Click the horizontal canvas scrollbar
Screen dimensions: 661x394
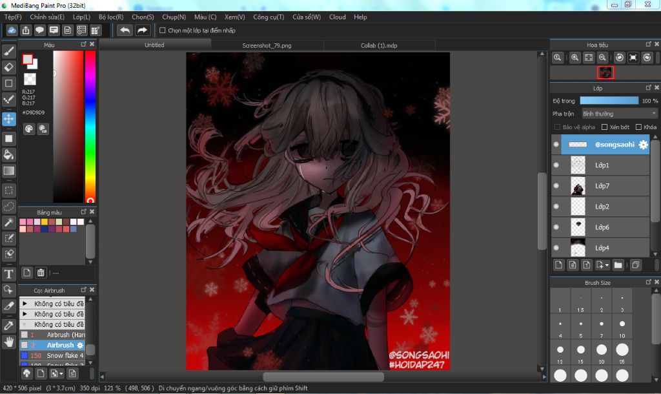coord(323,377)
